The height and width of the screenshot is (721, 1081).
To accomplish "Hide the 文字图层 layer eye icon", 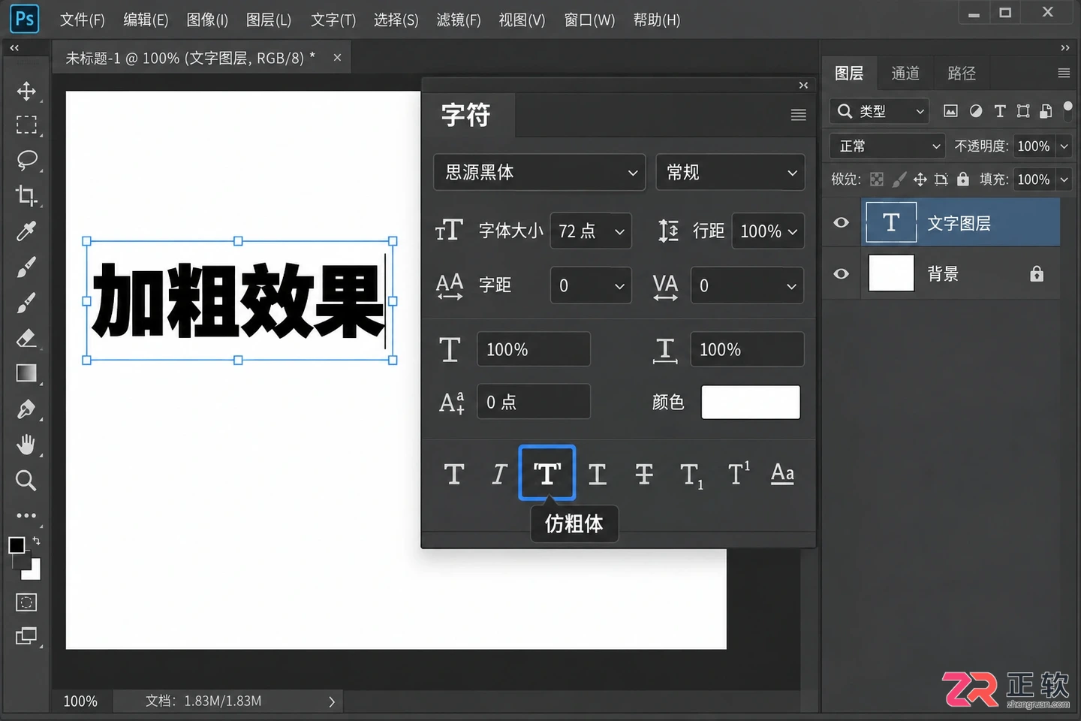I will (x=842, y=222).
